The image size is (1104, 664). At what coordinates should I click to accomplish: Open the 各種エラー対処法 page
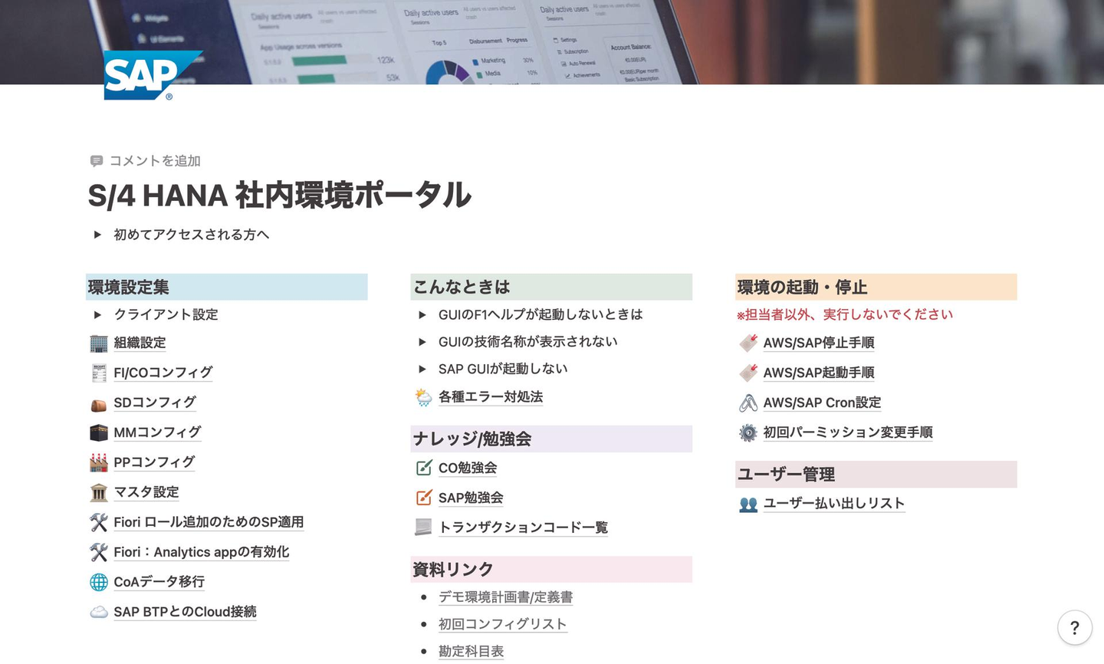(x=491, y=397)
